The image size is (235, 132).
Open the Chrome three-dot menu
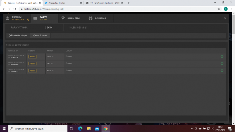231,9
